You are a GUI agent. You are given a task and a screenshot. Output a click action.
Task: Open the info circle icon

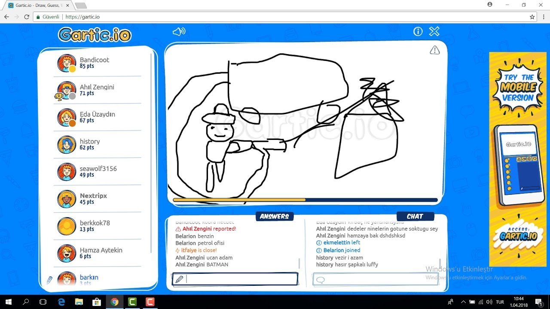pyautogui.click(x=418, y=31)
